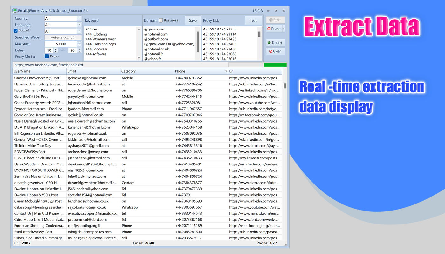Export results with the Export button
445x254 pixels.
(x=275, y=43)
